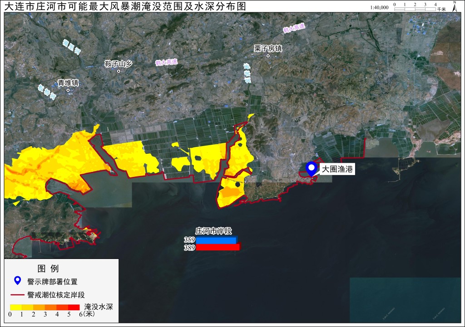
Task: Click the red line sample in the legend
Action: 18,295
